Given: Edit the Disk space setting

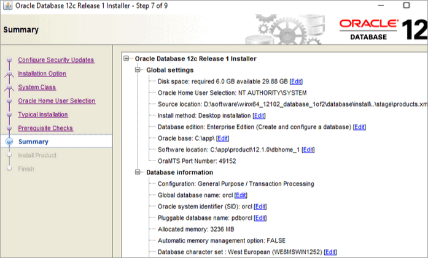Looking at the screenshot, I should pyautogui.click(x=296, y=82).
